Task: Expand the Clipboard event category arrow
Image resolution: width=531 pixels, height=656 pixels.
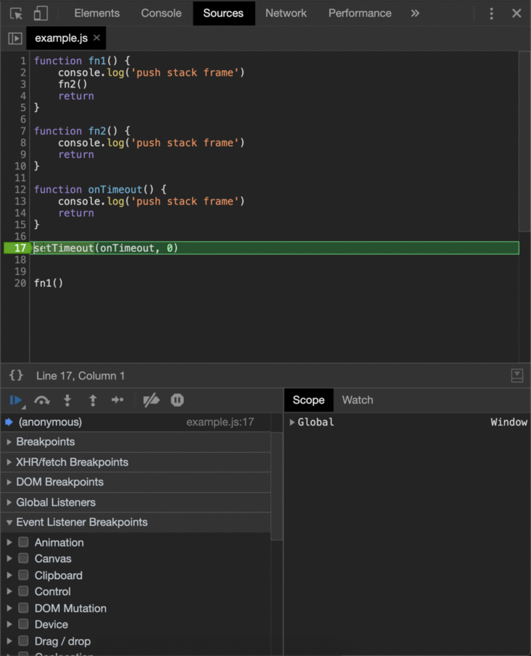Action: point(9,575)
